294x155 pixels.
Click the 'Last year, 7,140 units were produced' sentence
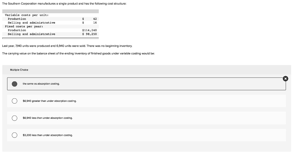click(x=67, y=46)
